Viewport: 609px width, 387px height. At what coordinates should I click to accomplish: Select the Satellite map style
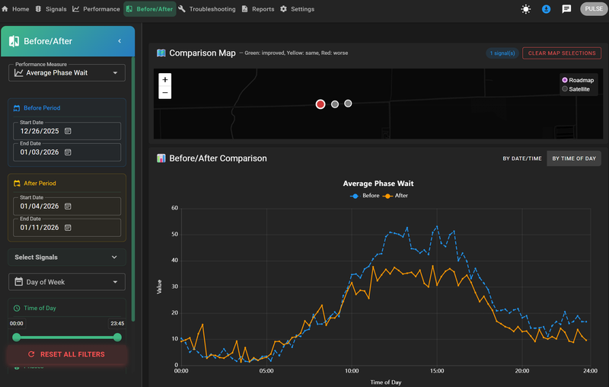(x=576, y=89)
